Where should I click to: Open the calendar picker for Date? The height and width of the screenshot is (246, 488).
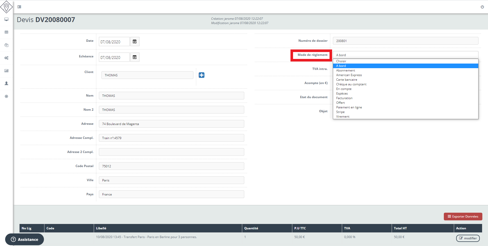(x=135, y=42)
